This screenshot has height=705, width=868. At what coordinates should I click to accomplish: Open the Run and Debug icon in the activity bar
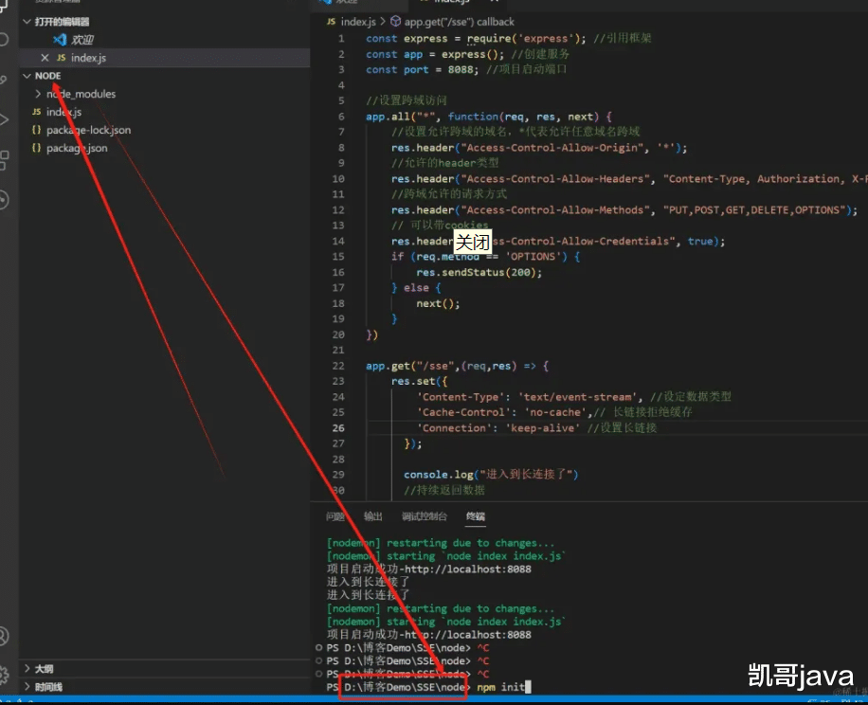[x=4, y=119]
